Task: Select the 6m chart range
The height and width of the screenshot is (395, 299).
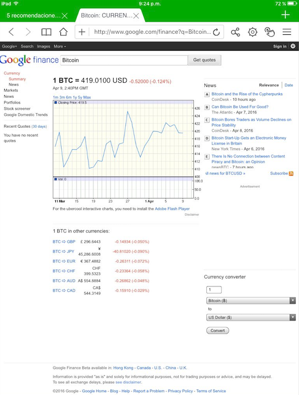Action: click(x=69, y=97)
